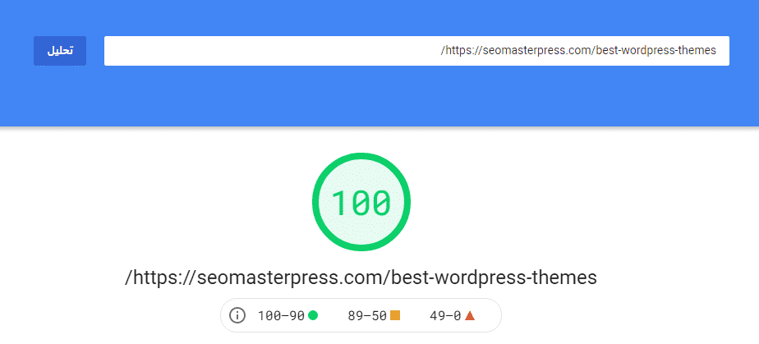Click the blue تحليل analyze button

[60, 51]
